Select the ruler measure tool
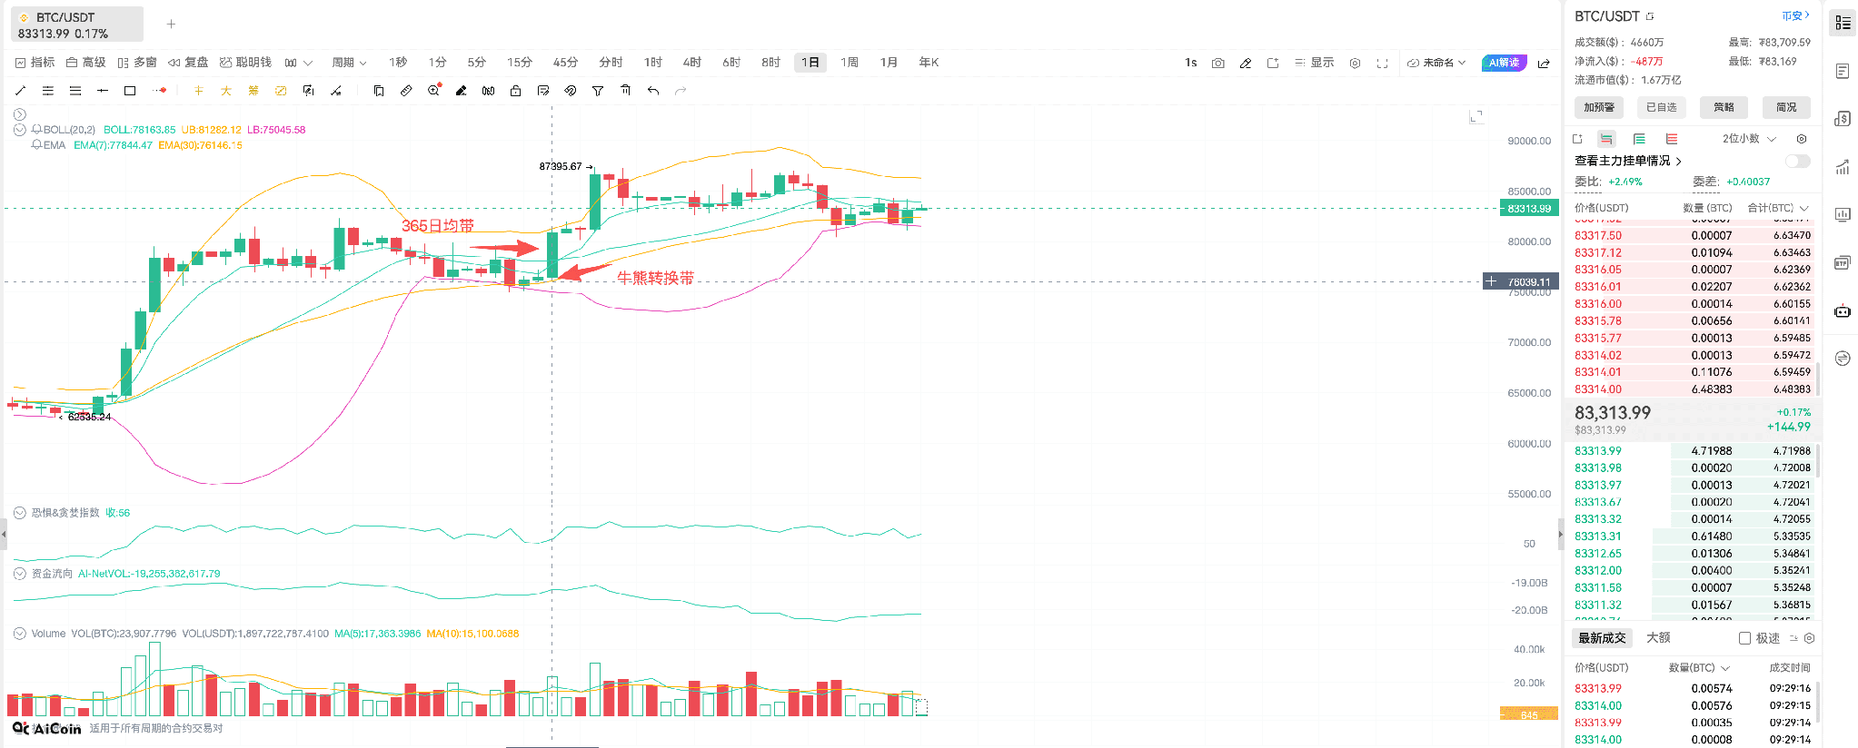Viewport: 1858px width, 748px height. pyautogui.click(x=406, y=91)
